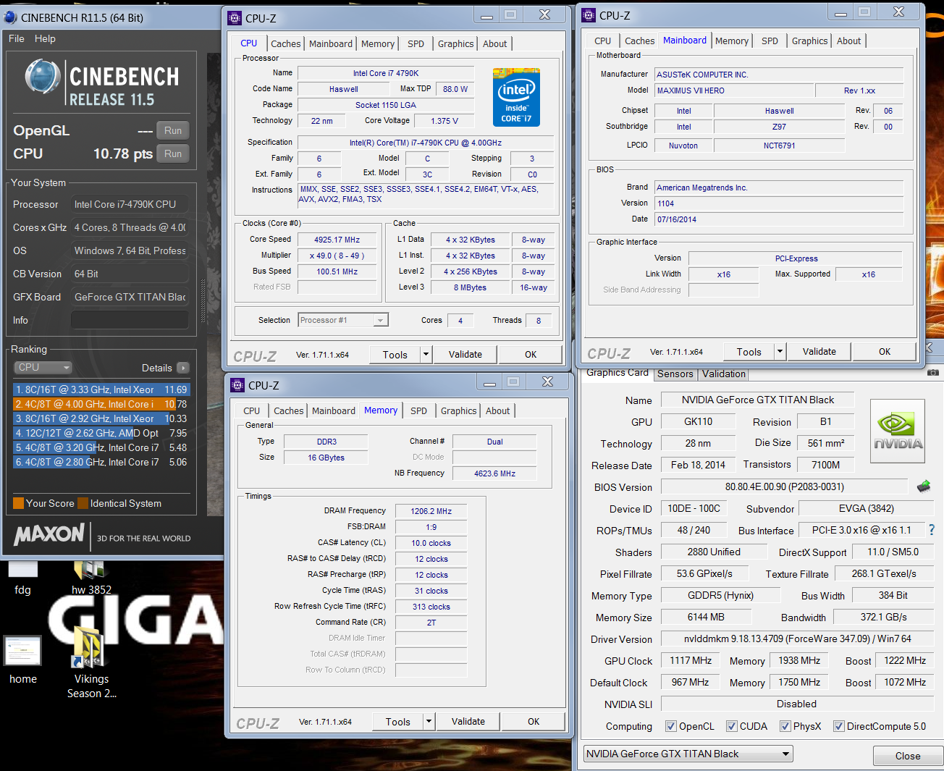Select ranking row 4C/8T @ 3.20 GHz
The height and width of the screenshot is (771, 944).
[101, 447]
